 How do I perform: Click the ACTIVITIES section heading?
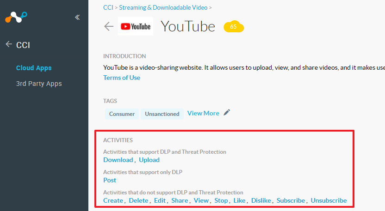(x=118, y=140)
